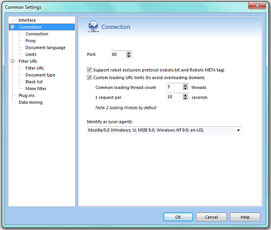Open the Filter URL sub-item
271x230 pixels.
coord(35,68)
